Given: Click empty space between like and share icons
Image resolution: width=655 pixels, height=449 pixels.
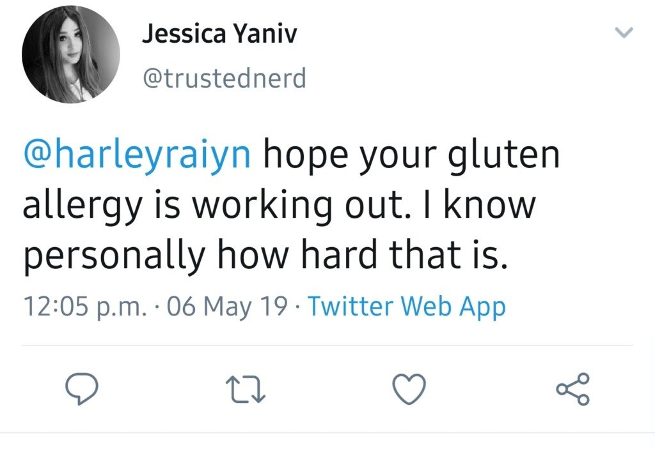Looking at the screenshot, I should 491,389.
